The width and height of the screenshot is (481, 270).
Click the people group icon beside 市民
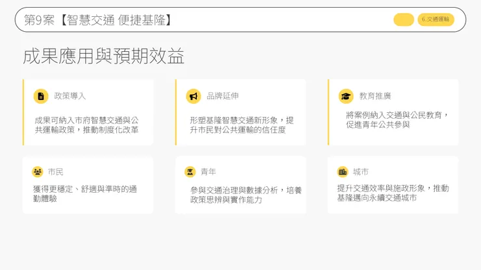pos(38,171)
